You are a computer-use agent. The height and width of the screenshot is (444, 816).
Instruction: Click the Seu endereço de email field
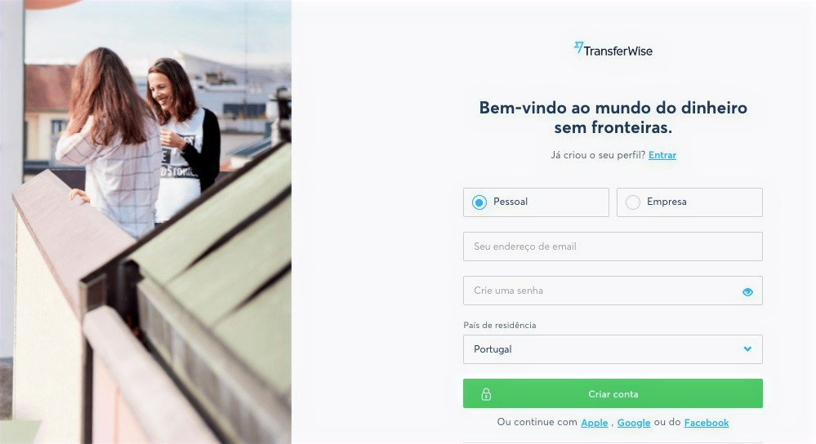613,246
